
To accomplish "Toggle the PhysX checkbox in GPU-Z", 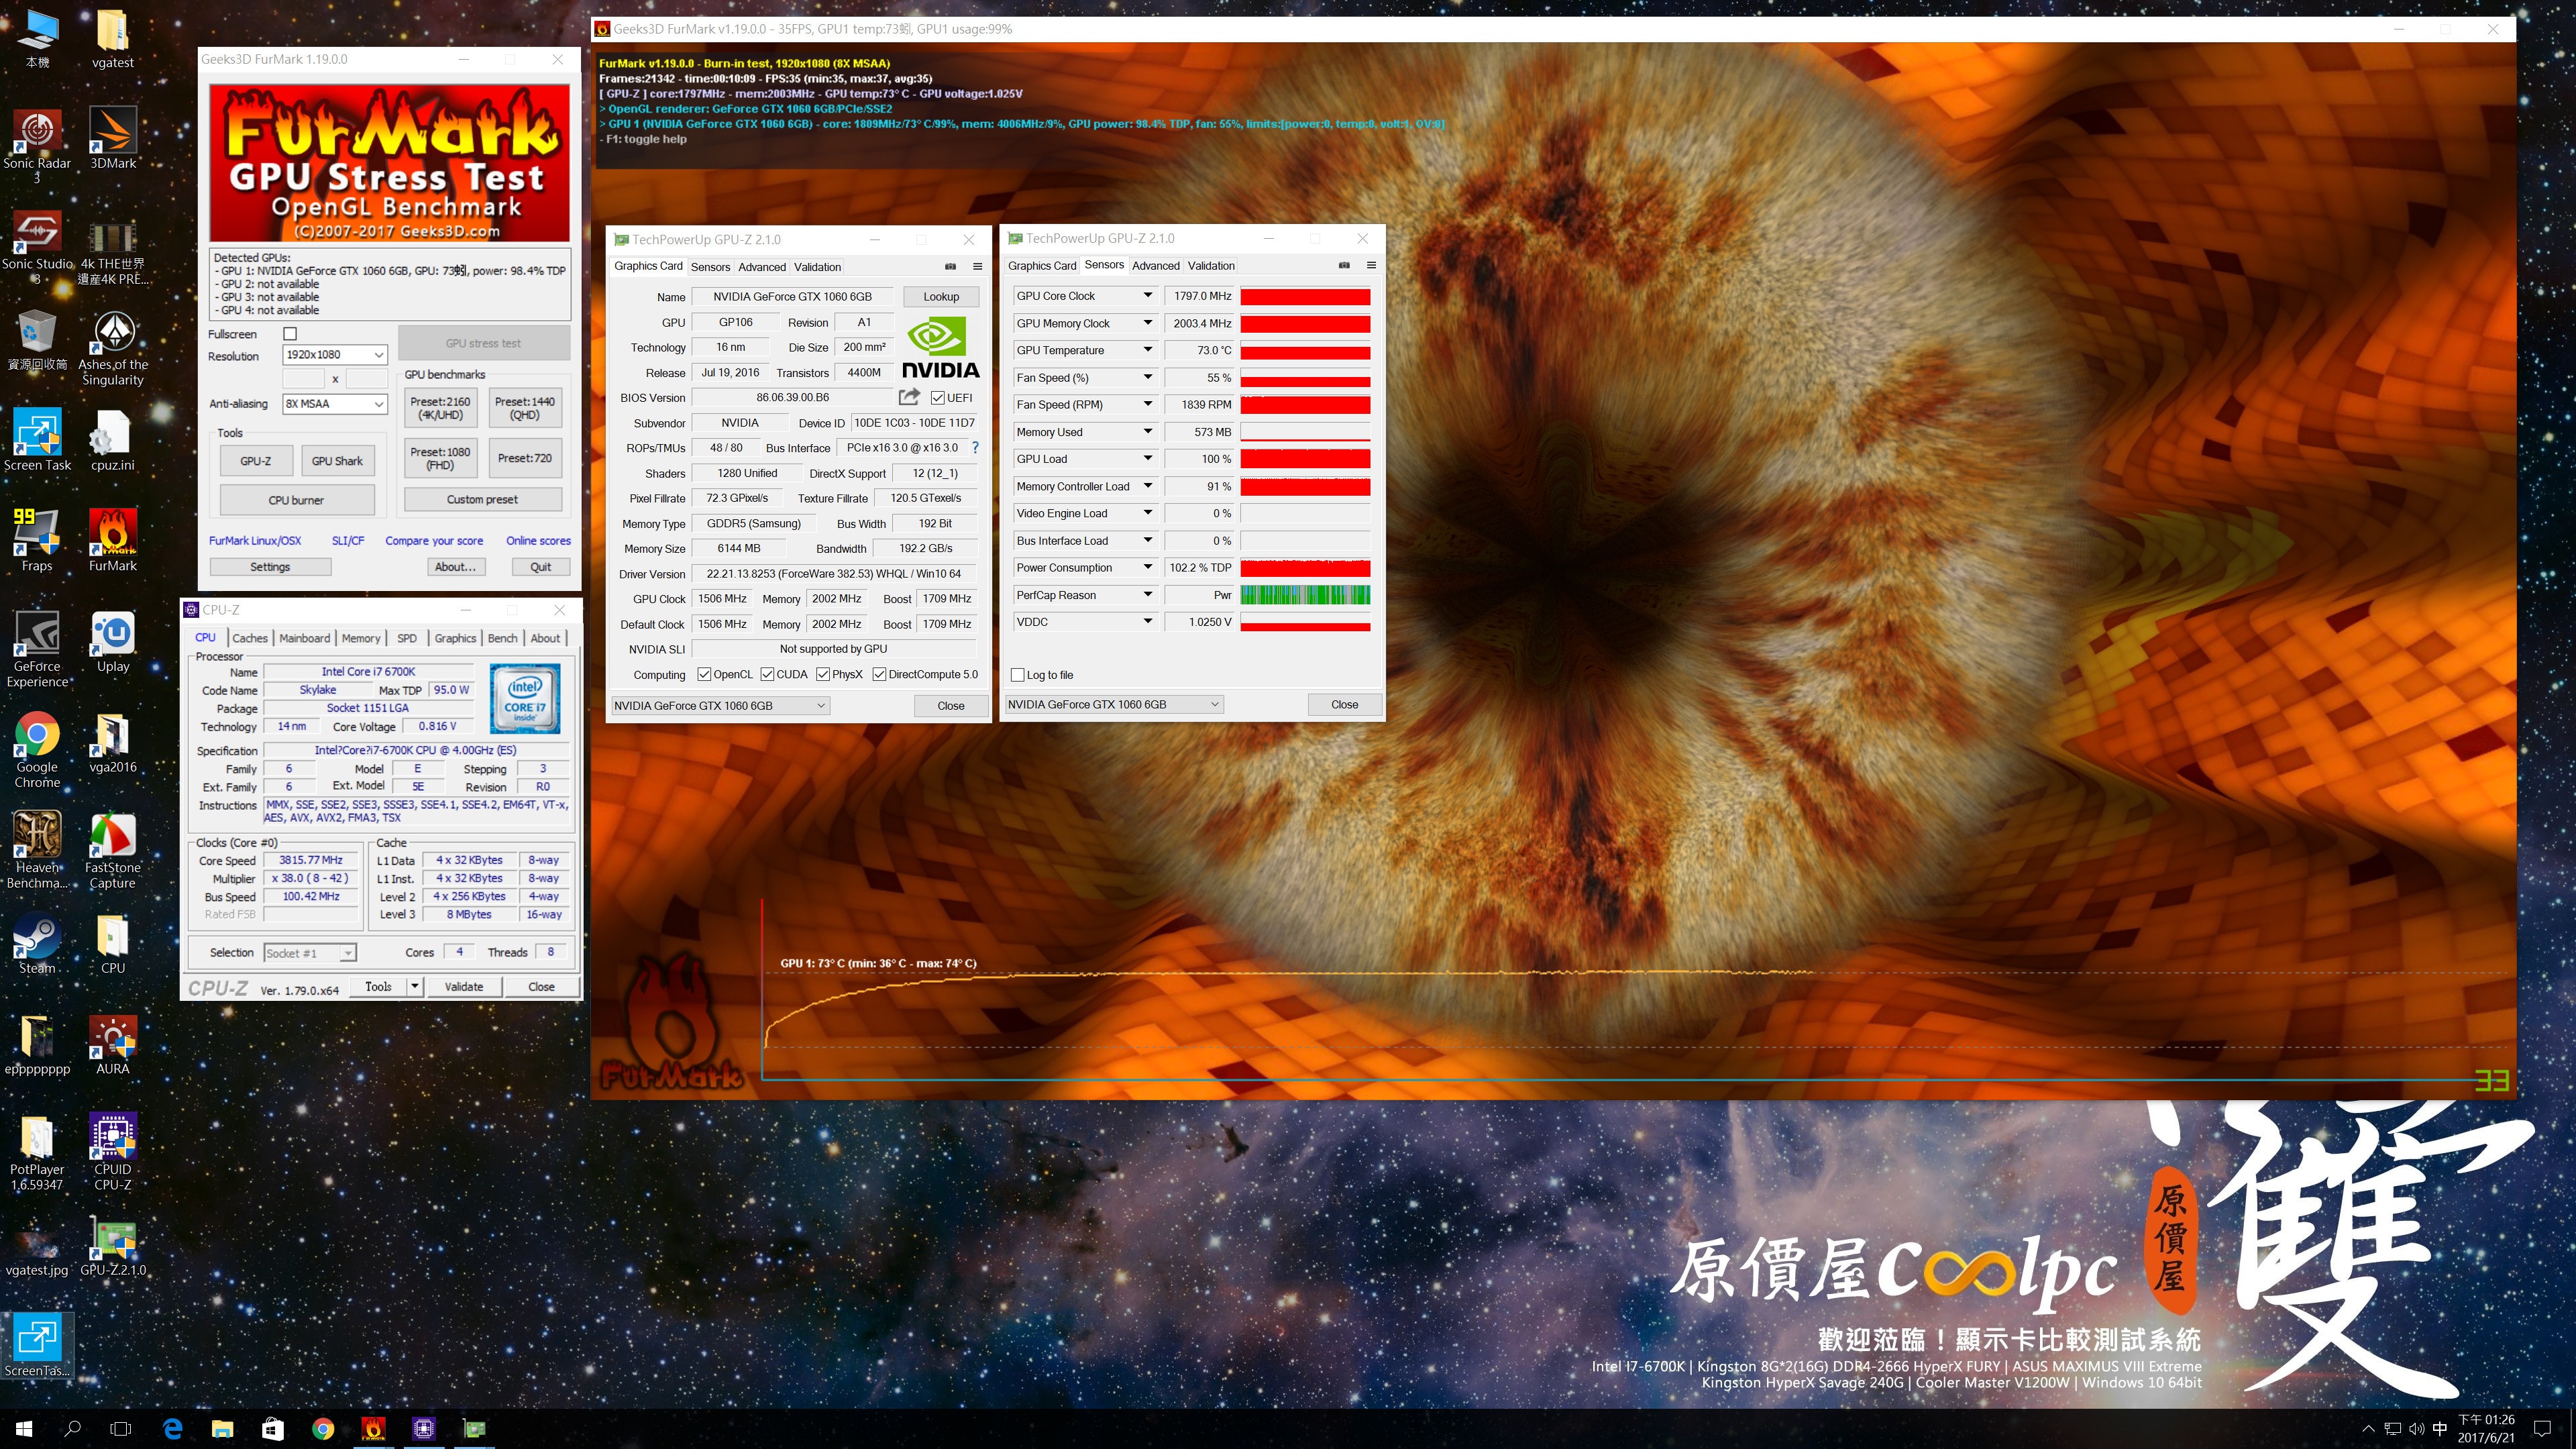I will click(823, 675).
